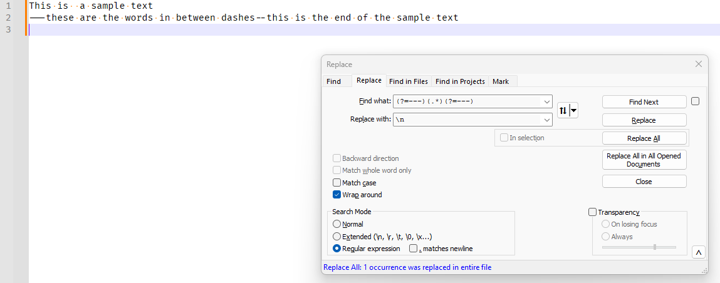The image size is (720, 283).
Task: Choose the Extended search mode
Action: point(337,237)
